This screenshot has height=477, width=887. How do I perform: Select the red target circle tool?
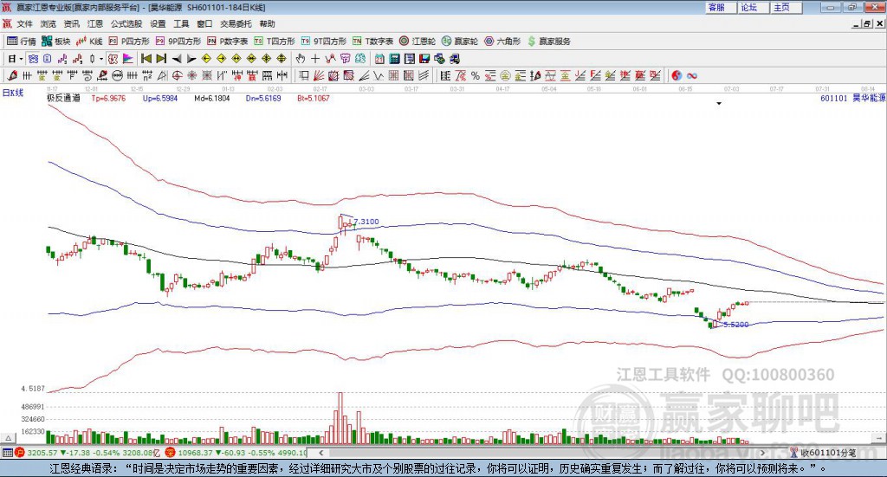[x=177, y=75]
